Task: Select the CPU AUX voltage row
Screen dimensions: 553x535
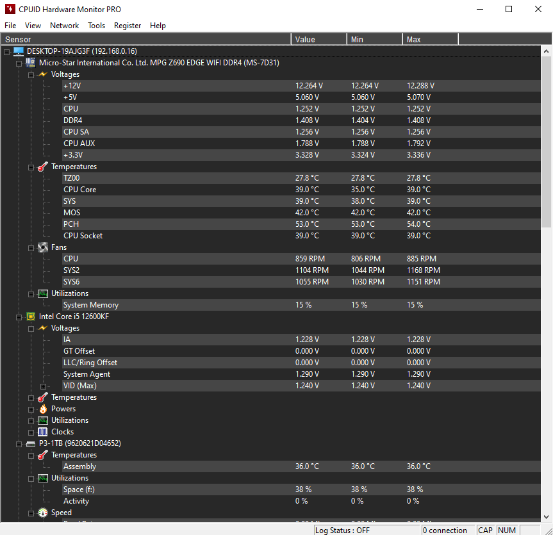Action: click(301, 144)
